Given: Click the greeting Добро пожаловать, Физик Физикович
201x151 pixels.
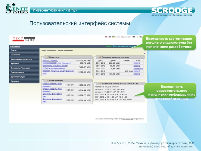Looking at the screenshot, I should tap(57, 51).
